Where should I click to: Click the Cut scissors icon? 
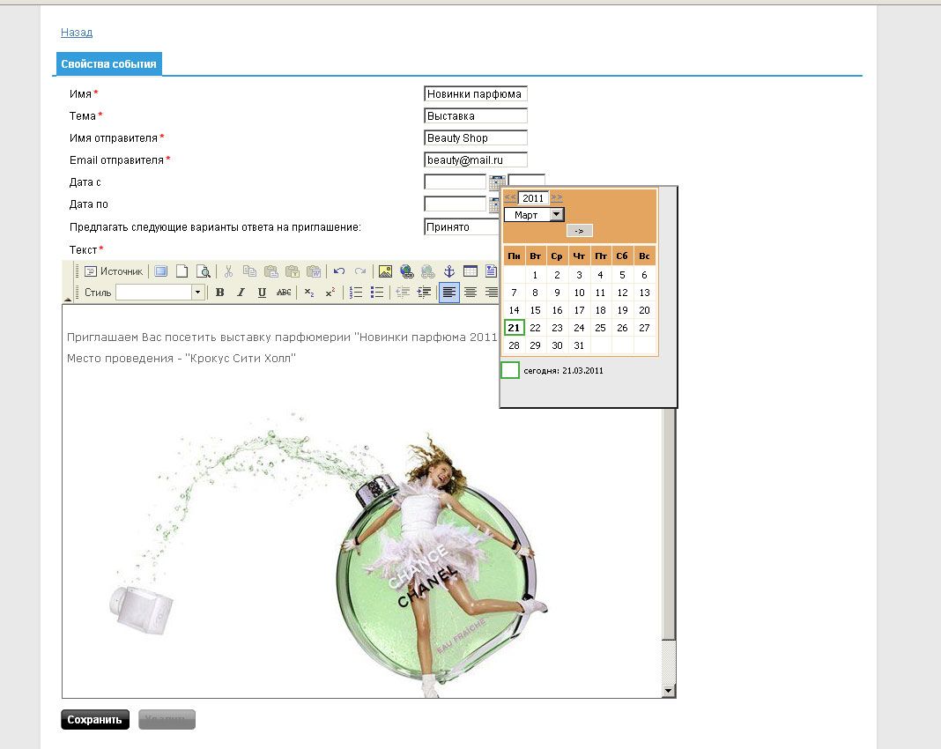point(228,271)
